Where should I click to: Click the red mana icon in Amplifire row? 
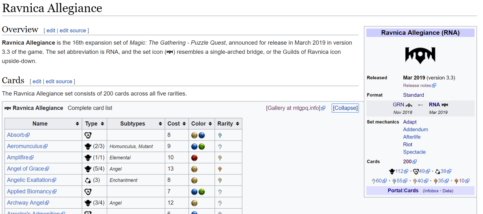click(194, 158)
